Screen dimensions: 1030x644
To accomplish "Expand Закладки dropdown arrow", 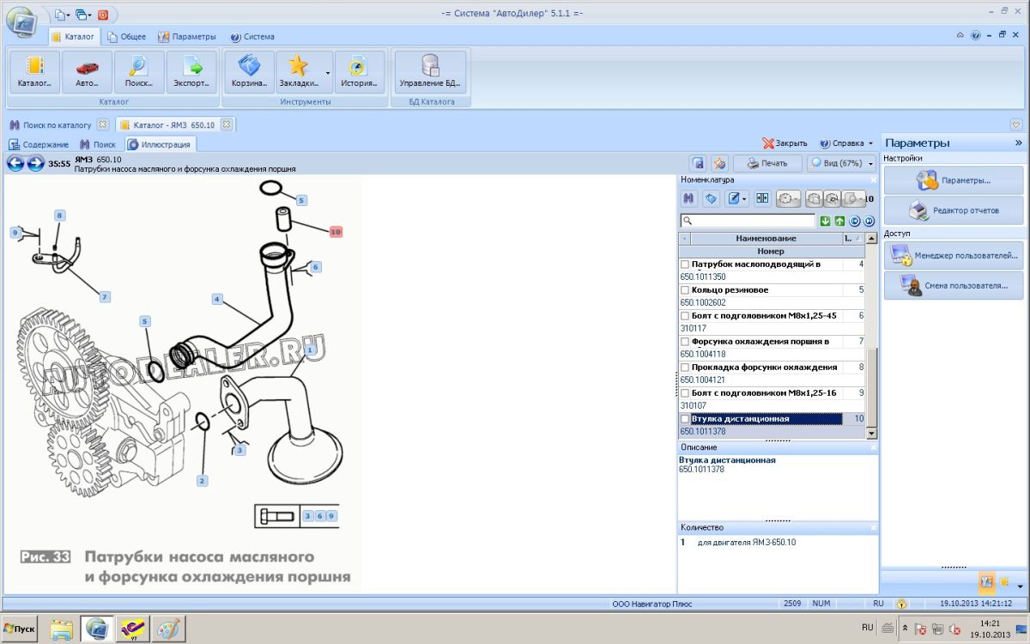I will coord(328,74).
